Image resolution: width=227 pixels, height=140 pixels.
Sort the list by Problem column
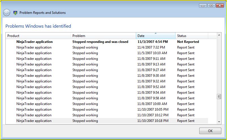click(103, 36)
